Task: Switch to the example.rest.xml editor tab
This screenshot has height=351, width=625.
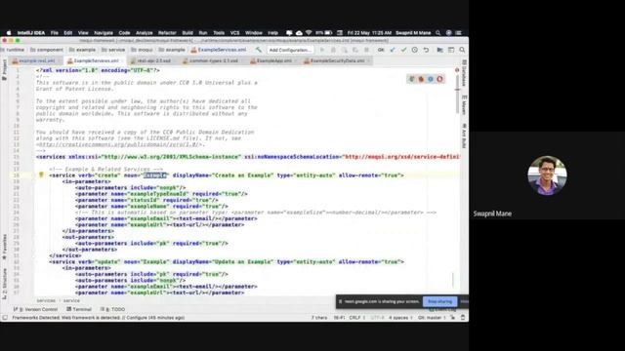Action: coord(37,60)
